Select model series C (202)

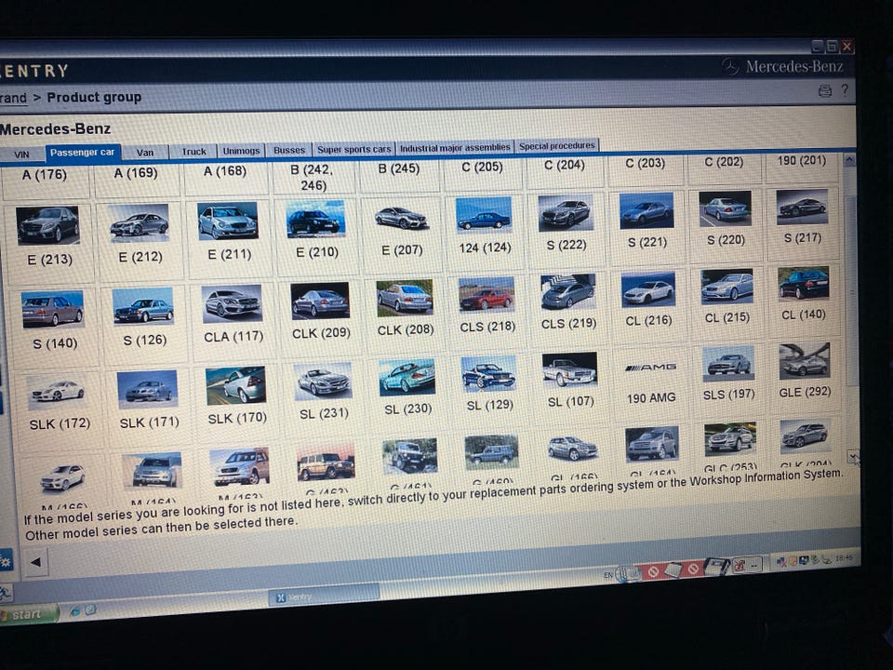coord(724,162)
